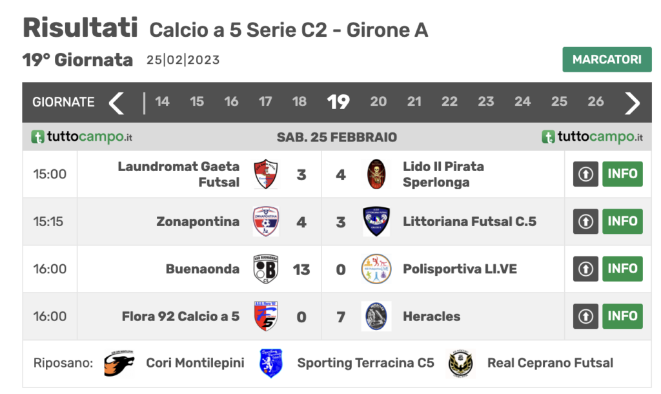Image resolution: width=661 pixels, height=394 pixels.
Task: Go to next giornate with right chevron
Action: click(633, 102)
